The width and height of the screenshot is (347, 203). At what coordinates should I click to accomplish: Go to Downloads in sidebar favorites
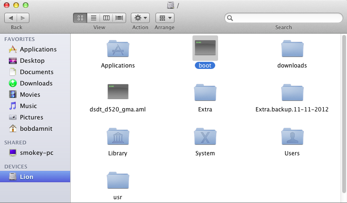pos(36,83)
